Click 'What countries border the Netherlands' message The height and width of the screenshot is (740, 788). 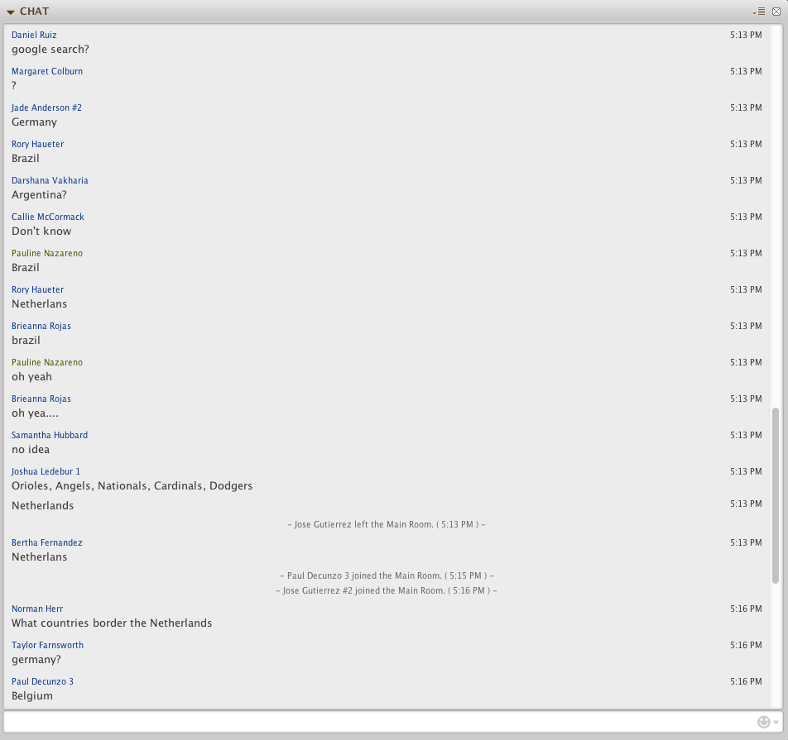pos(112,623)
